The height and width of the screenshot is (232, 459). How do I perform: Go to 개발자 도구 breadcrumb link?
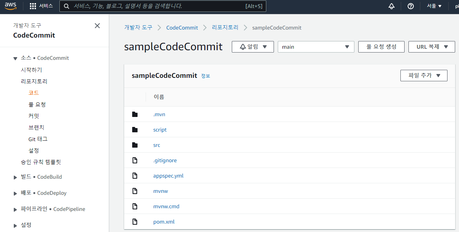[x=138, y=28]
